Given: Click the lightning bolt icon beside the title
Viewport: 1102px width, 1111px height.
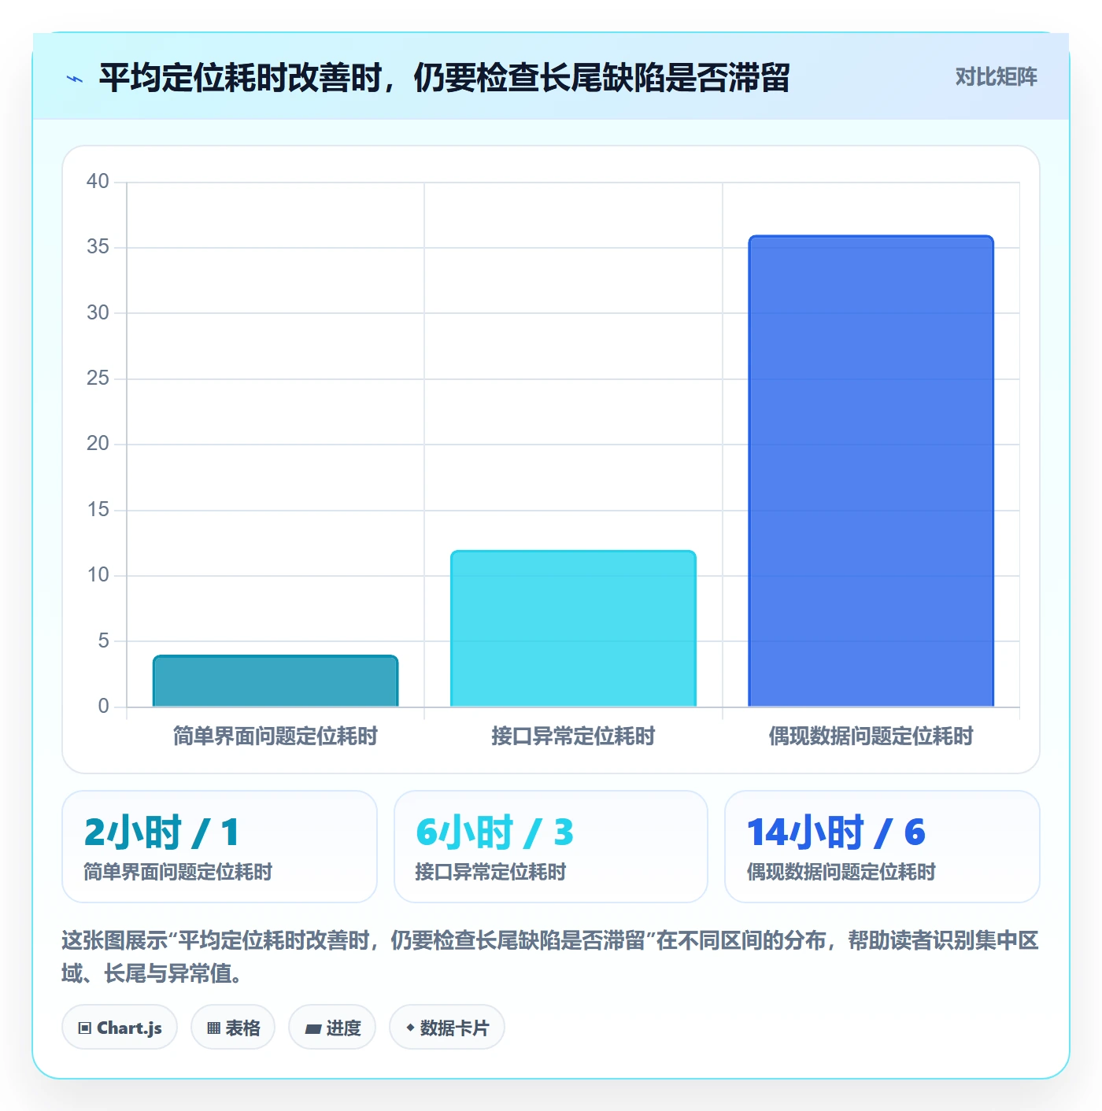Looking at the screenshot, I should tap(75, 79).
